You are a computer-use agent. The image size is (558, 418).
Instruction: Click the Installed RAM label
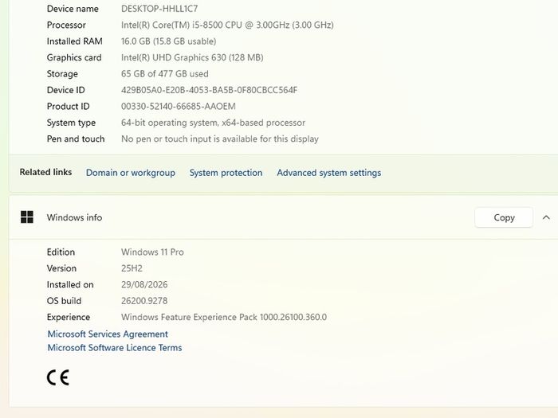[x=75, y=41]
